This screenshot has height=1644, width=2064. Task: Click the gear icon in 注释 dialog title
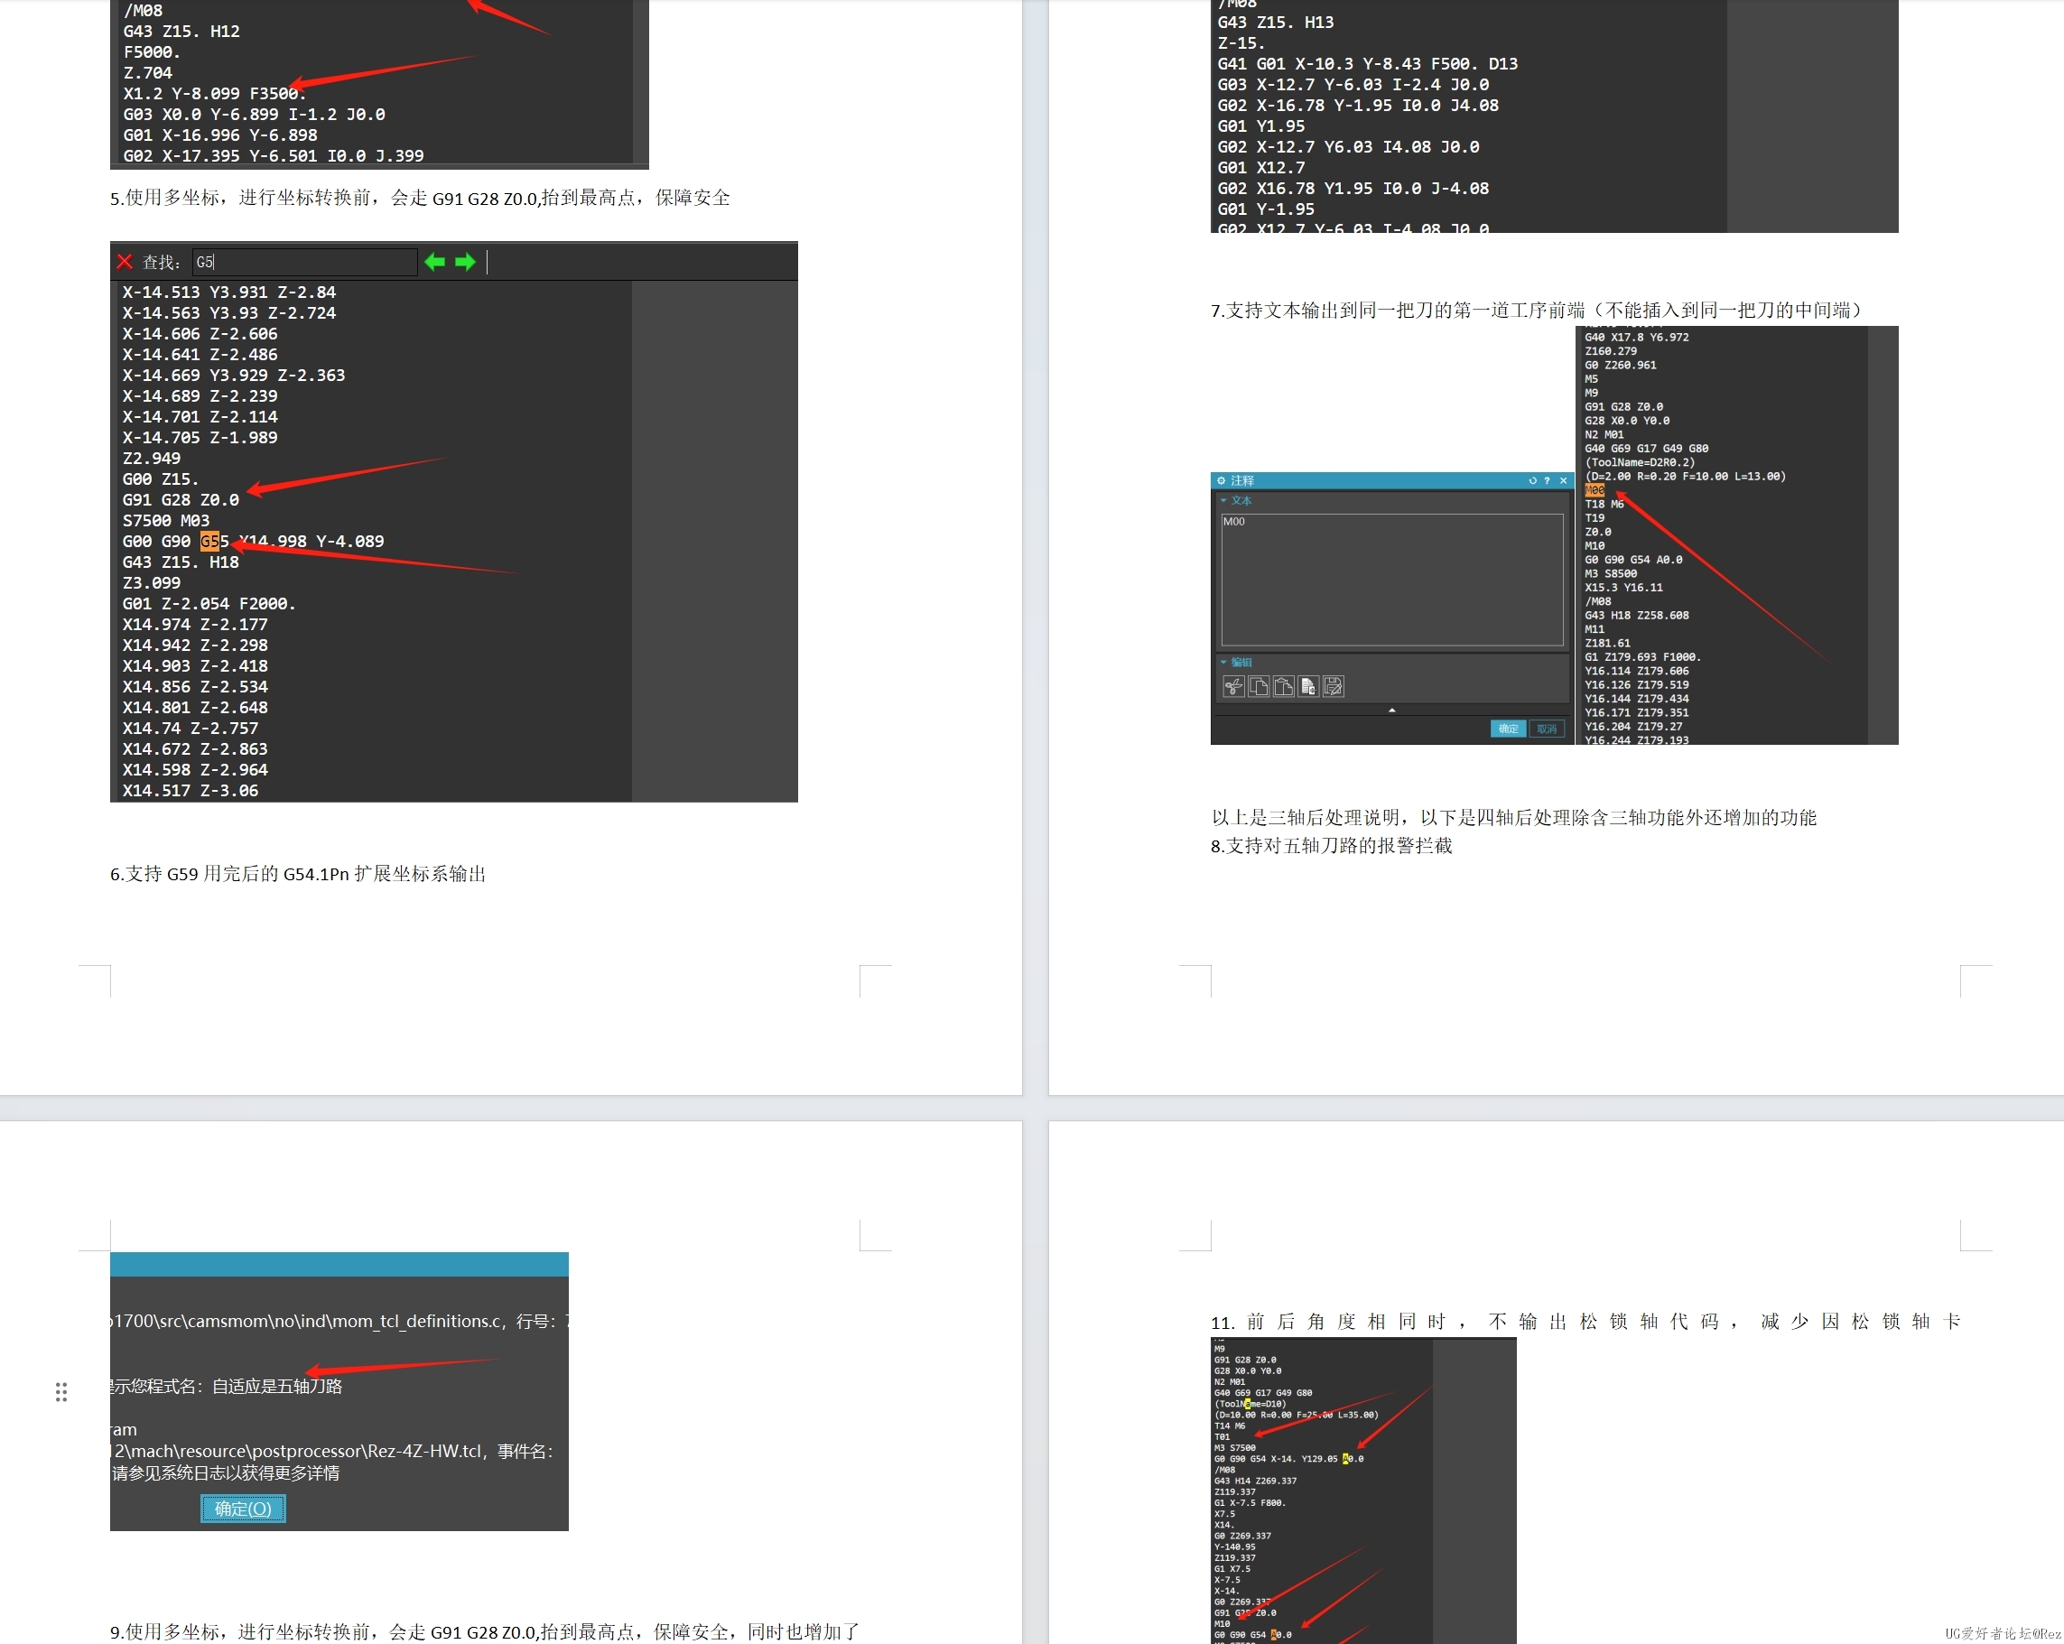[1221, 480]
